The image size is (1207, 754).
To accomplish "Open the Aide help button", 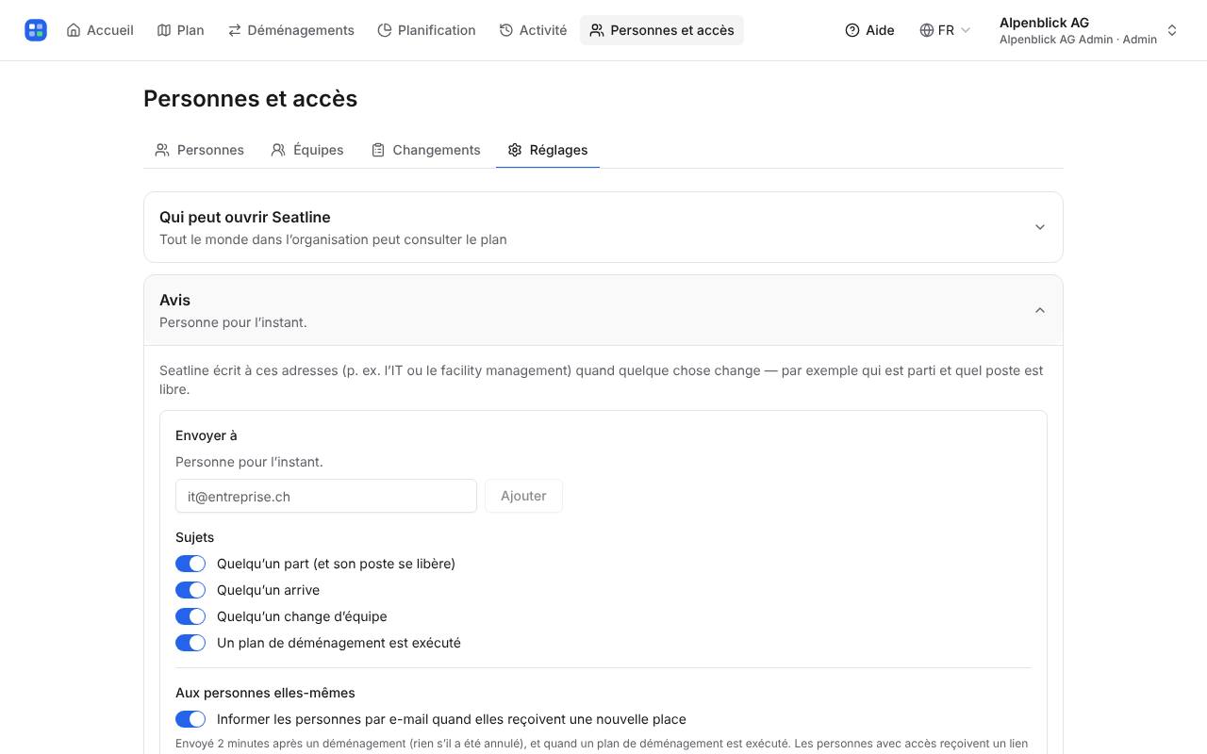I will click(x=869, y=30).
